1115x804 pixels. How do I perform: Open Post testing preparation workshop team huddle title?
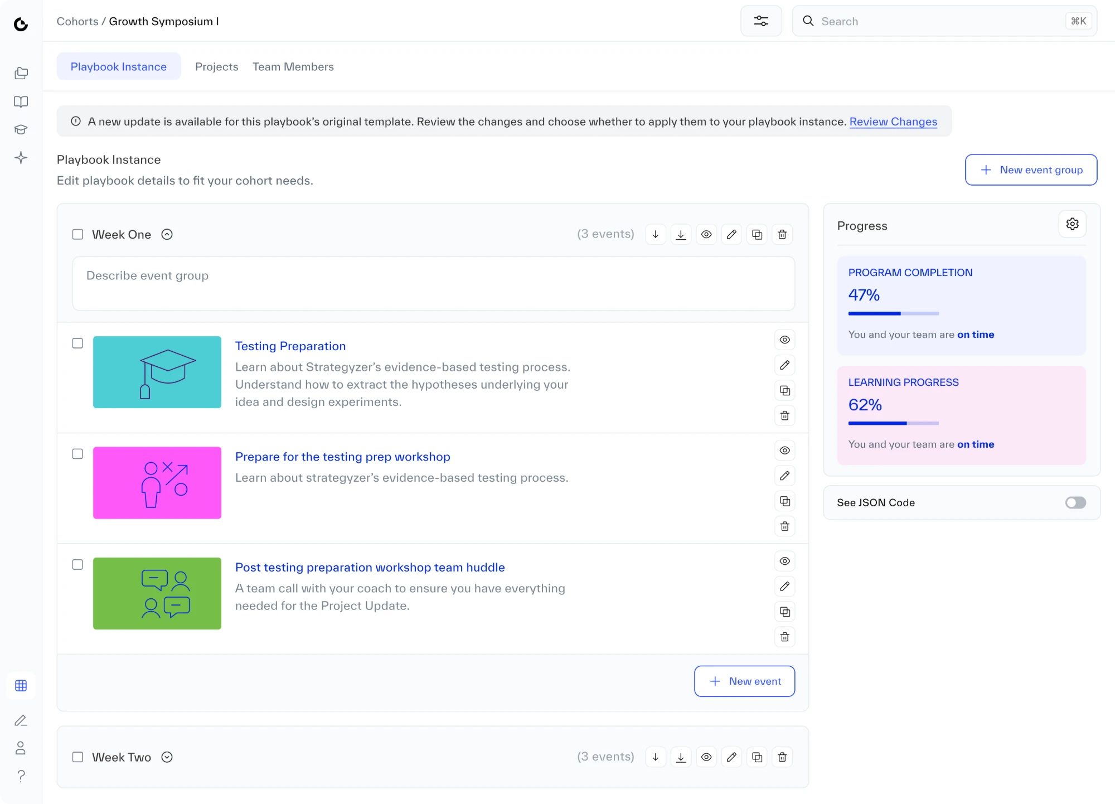click(x=370, y=567)
